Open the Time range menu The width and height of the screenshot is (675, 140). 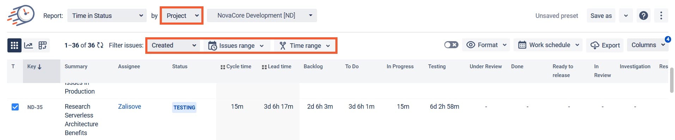click(x=305, y=46)
